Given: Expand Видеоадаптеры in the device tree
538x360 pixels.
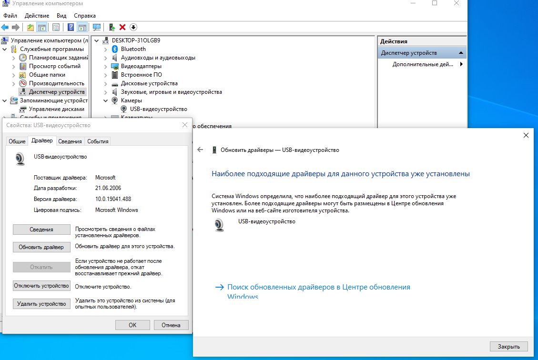Looking at the screenshot, I should 106,66.
